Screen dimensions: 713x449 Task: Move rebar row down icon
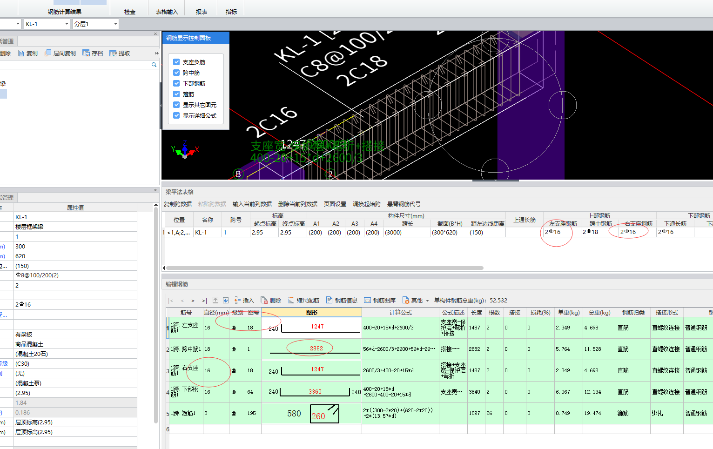pos(226,300)
